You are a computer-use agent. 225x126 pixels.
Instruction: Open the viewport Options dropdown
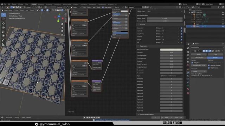[x=60, y=7]
